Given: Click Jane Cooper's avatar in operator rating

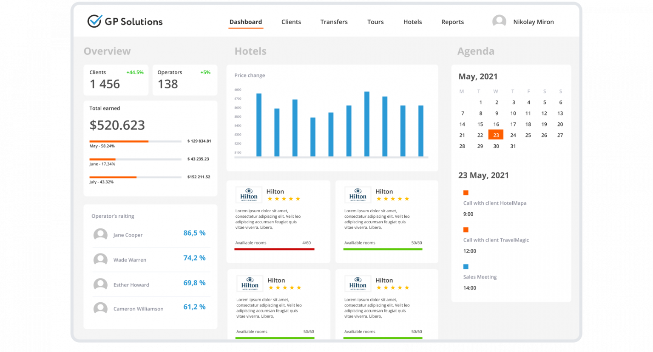Looking at the screenshot, I should tap(100, 234).
